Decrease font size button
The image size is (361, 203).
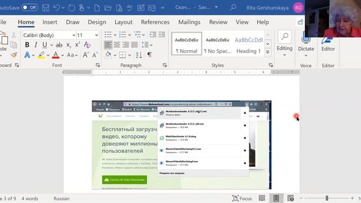95,55
